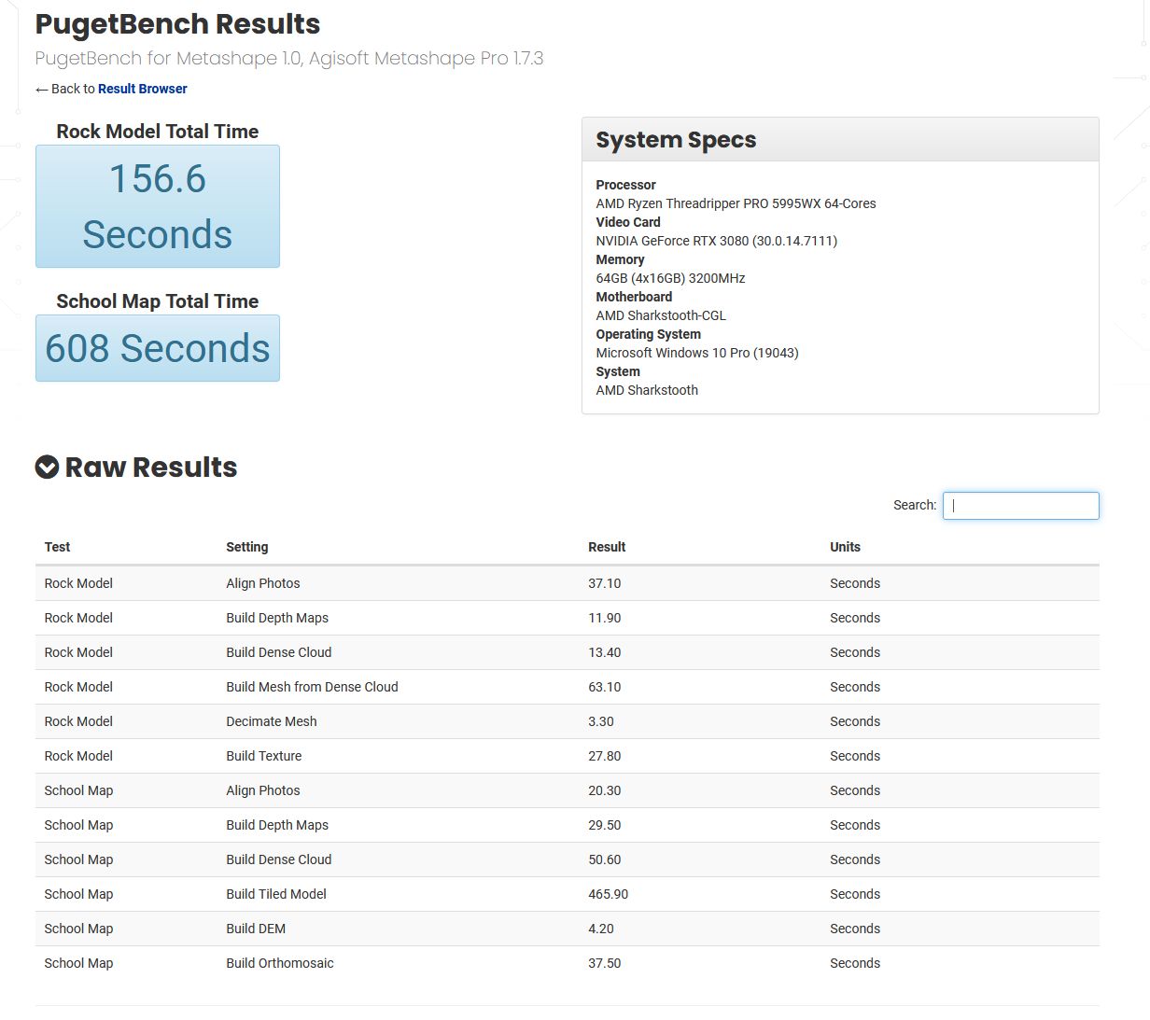The height and width of the screenshot is (1020, 1150).
Task: Collapse the Raw Results section chevron
Action: point(47,467)
